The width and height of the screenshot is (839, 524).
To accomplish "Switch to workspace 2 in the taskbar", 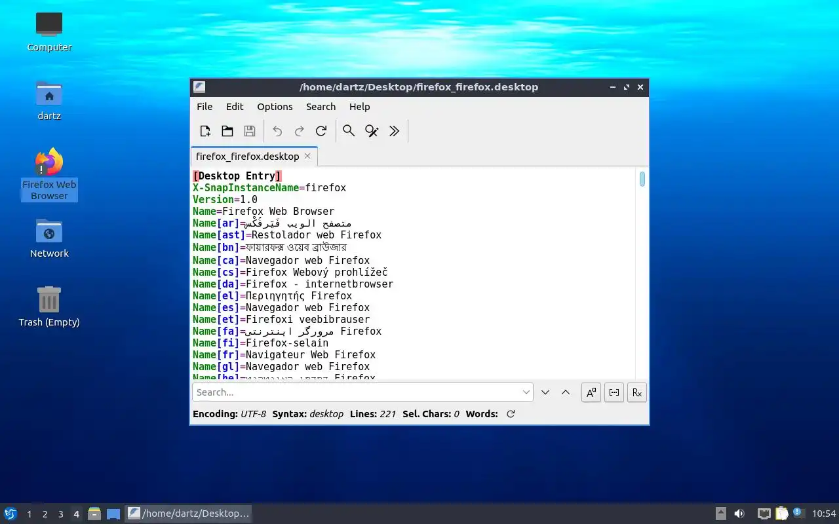I will click(x=45, y=514).
